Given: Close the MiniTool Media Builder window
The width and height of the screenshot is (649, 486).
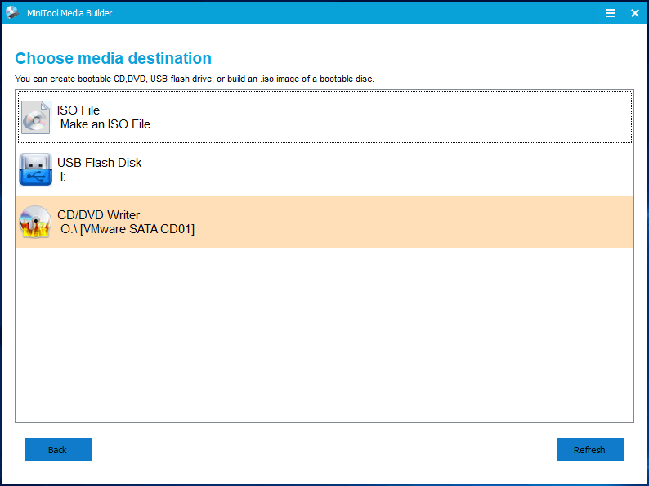Looking at the screenshot, I should coord(634,13).
